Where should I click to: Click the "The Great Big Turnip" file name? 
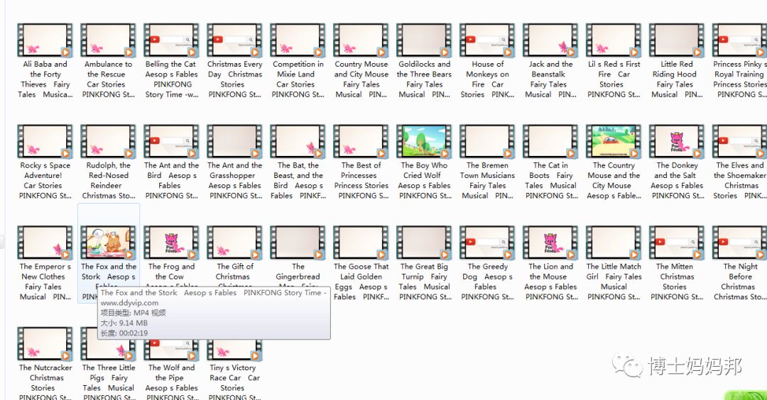[424, 282]
